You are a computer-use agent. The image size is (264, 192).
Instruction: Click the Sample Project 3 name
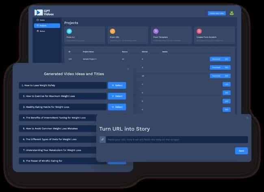(x=89, y=59)
